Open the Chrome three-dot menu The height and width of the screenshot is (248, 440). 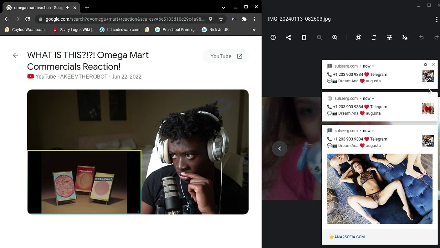click(255, 19)
